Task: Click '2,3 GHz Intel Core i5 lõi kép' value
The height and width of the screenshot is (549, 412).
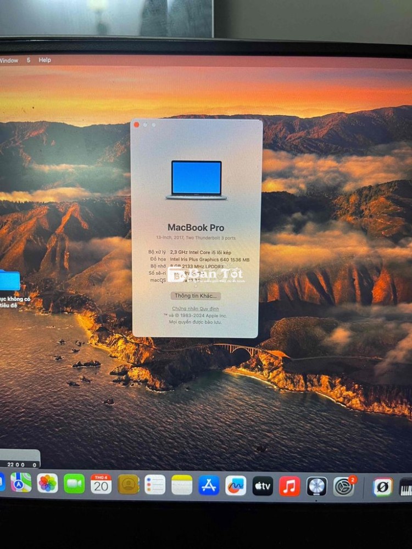Action: coord(201,252)
